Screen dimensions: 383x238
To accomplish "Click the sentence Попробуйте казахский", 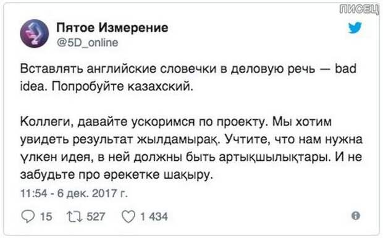I will click(122, 87).
